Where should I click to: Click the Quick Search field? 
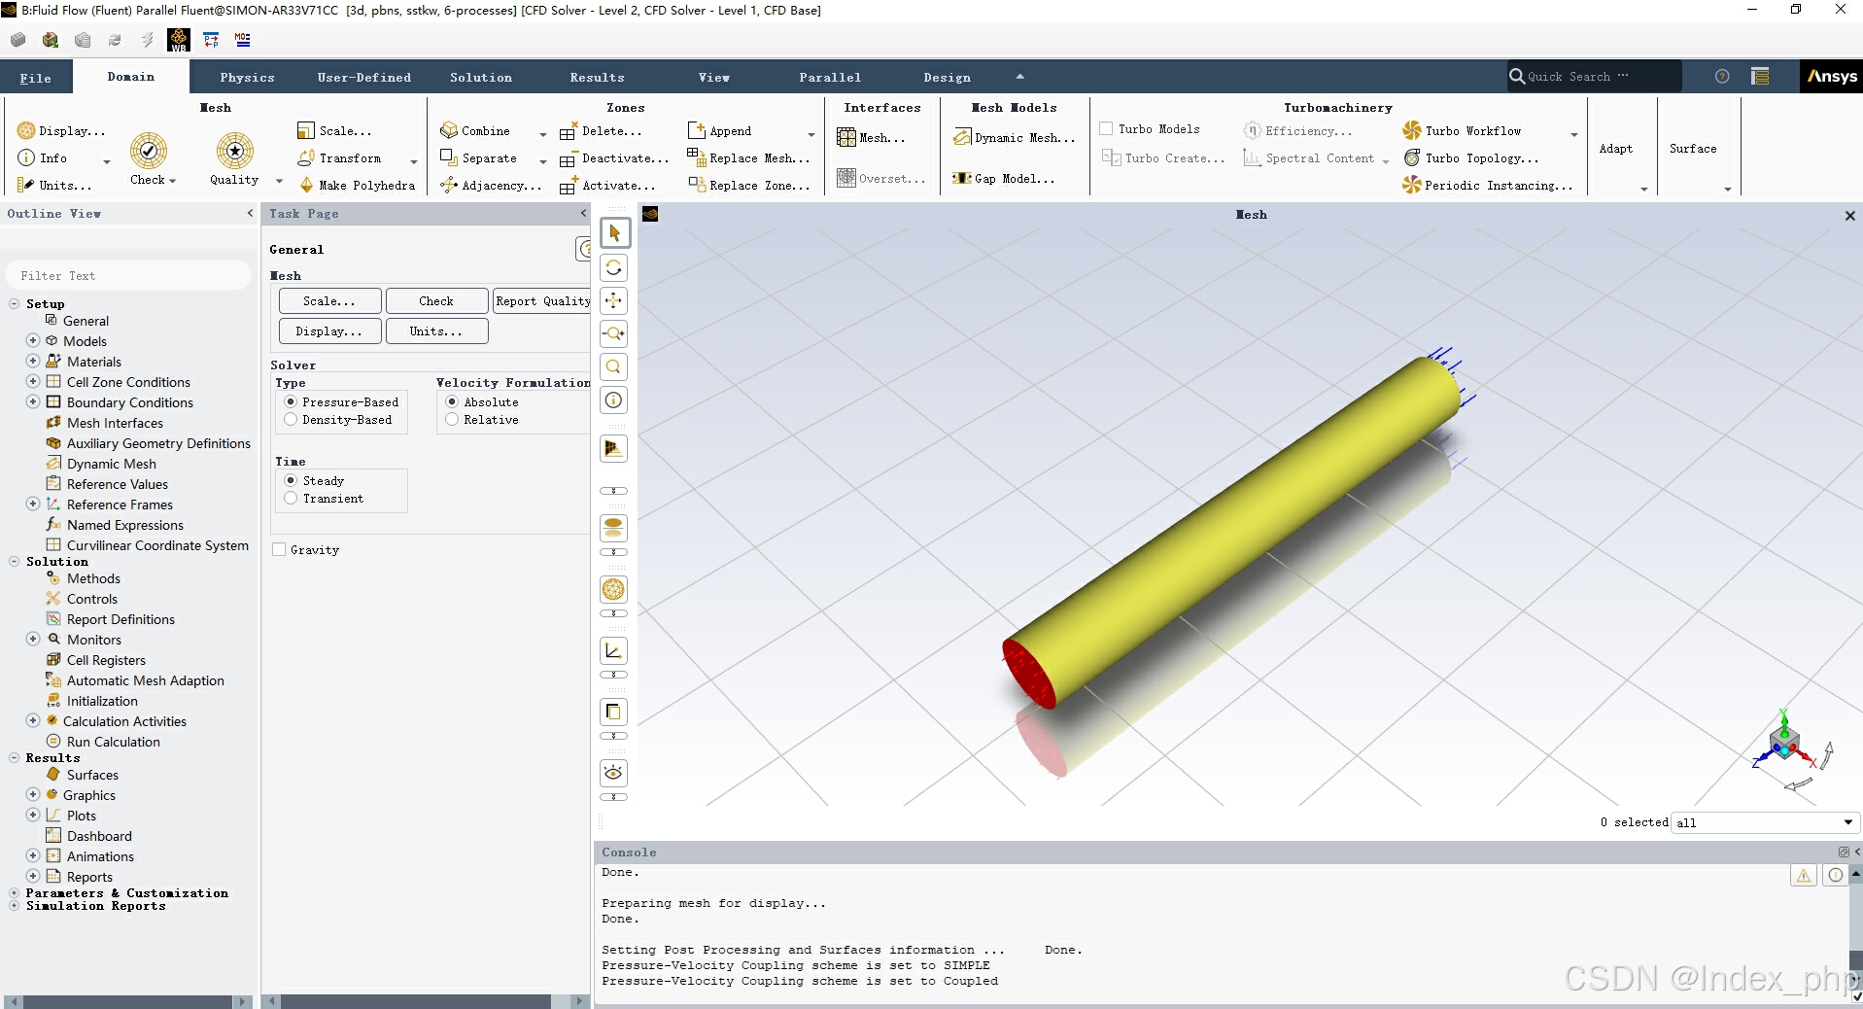tap(1594, 77)
